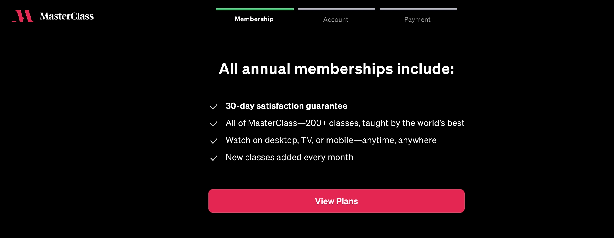Click the View Plans button
This screenshot has height=238, width=614.
pyautogui.click(x=336, y=201)
